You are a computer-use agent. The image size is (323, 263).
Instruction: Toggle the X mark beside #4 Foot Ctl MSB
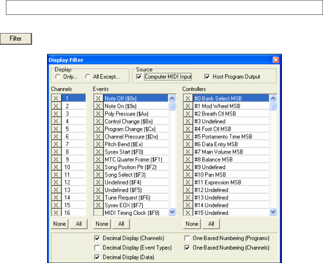tap(188, 129)
